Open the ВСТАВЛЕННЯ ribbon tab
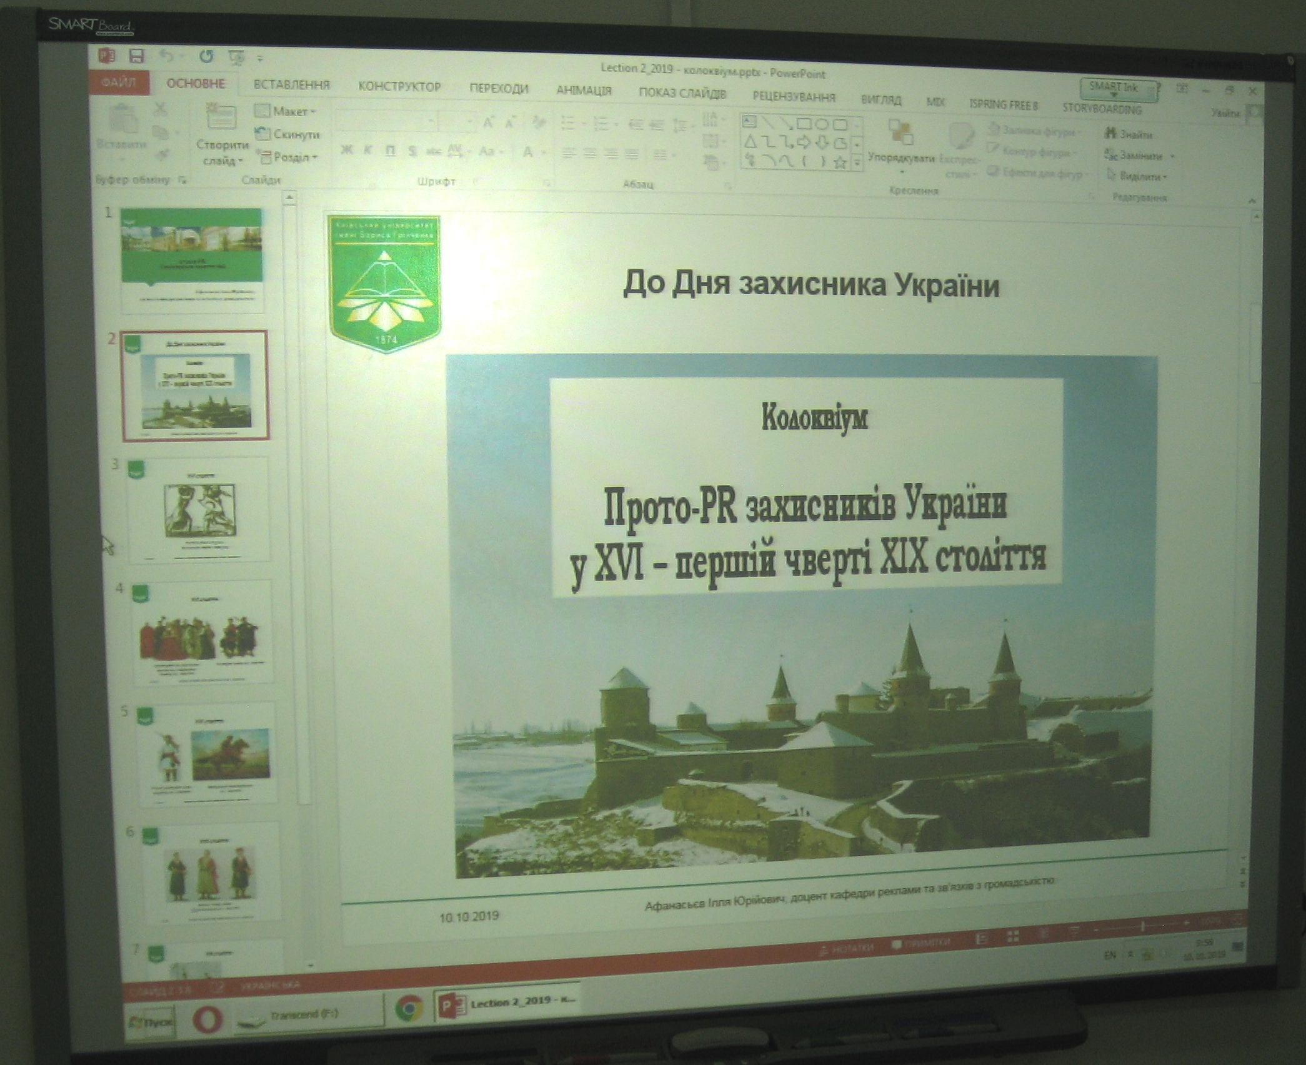 click(291, 85)
